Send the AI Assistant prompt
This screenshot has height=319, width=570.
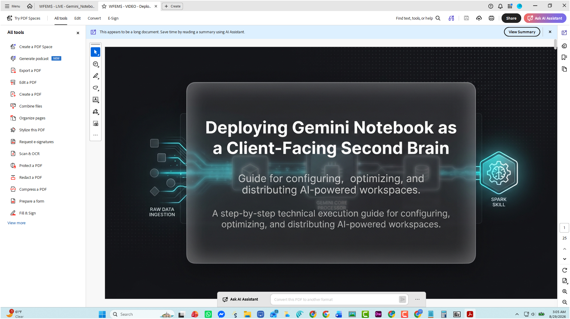(x=402, y=299)
